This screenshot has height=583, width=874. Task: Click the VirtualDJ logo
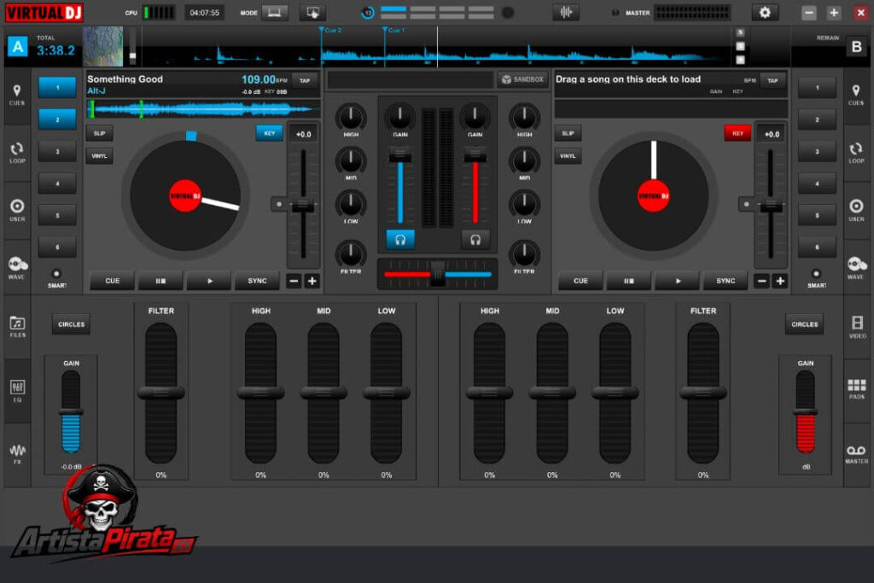pyautogui.click(x=44, y=12)
